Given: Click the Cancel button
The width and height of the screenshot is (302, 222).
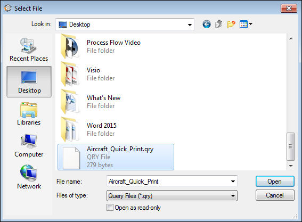Looking at the screenshot, I should pyautogui.click(x=275, y=195).
